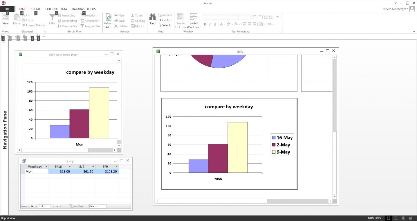Click No Filter in Query1 navigation bar
The height and width of the screenshot is (221, 417).
76,206
